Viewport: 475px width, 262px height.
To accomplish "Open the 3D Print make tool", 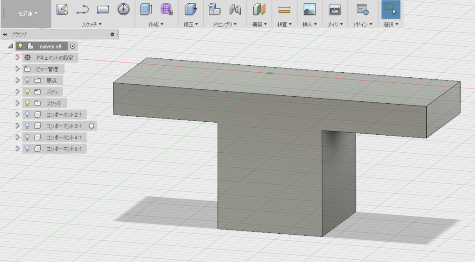I will click(x=335, y=9).
